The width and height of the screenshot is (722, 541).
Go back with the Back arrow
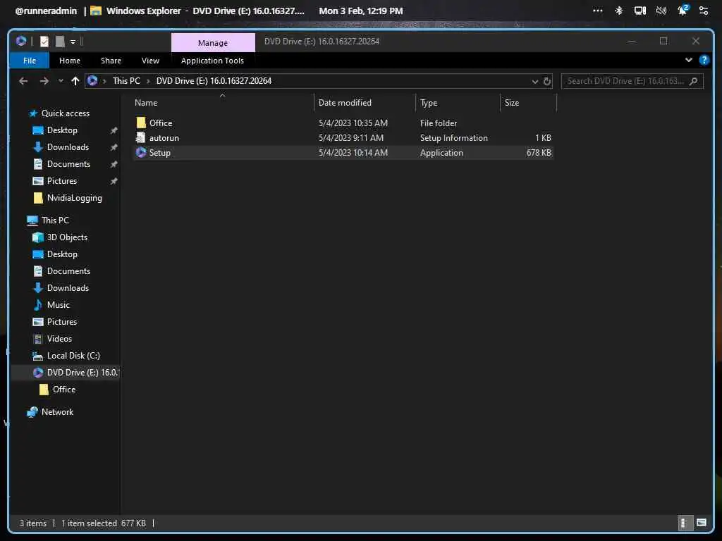coord(23,81)
